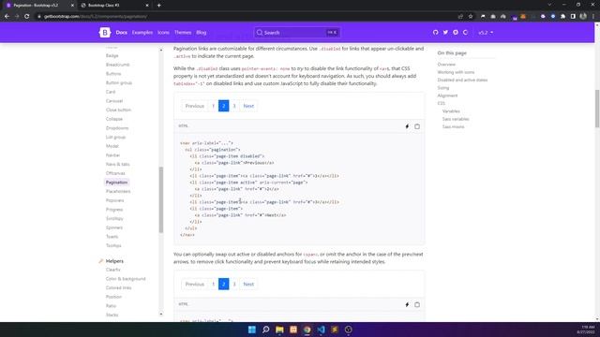Viewport: 600px width, 337px height.
Task: Open Color & background under Helpers
Action: pyautogui.click(x=126, y=279)
